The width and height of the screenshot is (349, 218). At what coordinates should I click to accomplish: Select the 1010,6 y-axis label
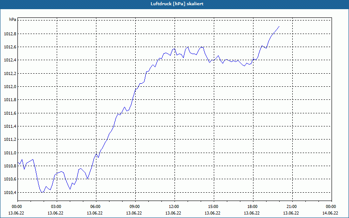(x=10, y=179)
